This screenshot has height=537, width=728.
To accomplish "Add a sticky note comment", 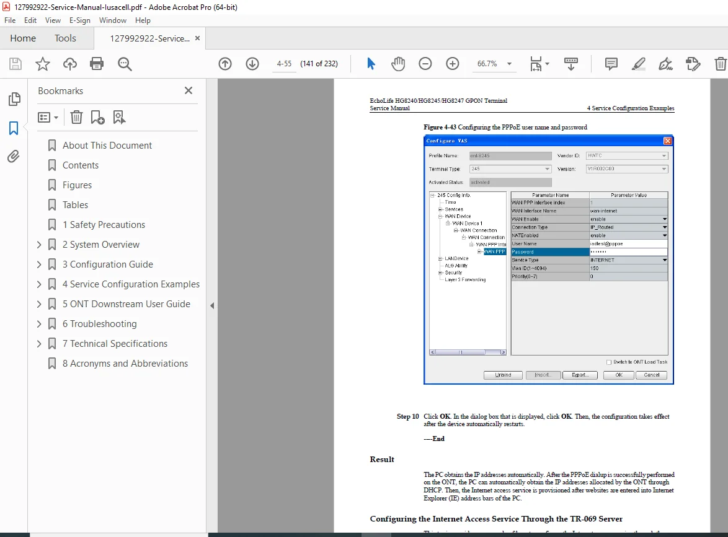I will pyautogui.click(x=611, y=64).
